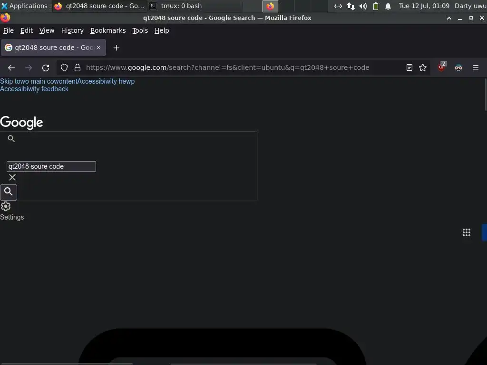This screenshot has height=365, width=487.
Task: Click the Darty uwu user name in panel
Action: (x=470, y=6)
